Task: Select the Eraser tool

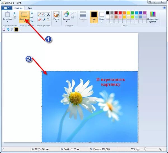Action: (x=39, y=20)
